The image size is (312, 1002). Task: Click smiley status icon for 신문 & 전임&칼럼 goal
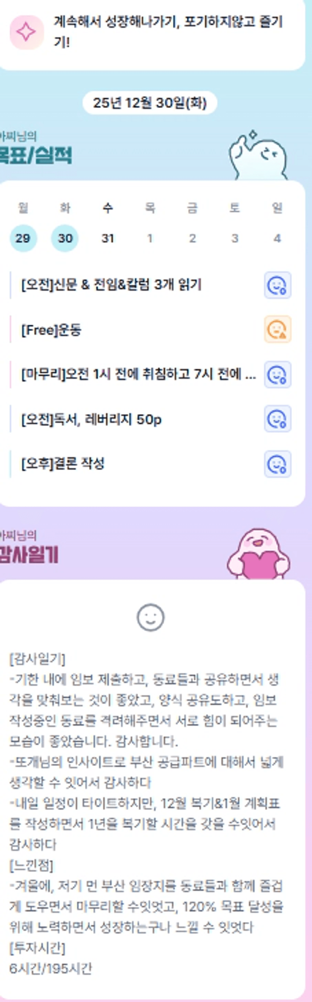click(277, 286)
